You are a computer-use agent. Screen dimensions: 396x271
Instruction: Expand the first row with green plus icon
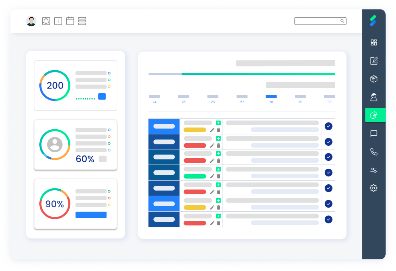tap(218, 123)
